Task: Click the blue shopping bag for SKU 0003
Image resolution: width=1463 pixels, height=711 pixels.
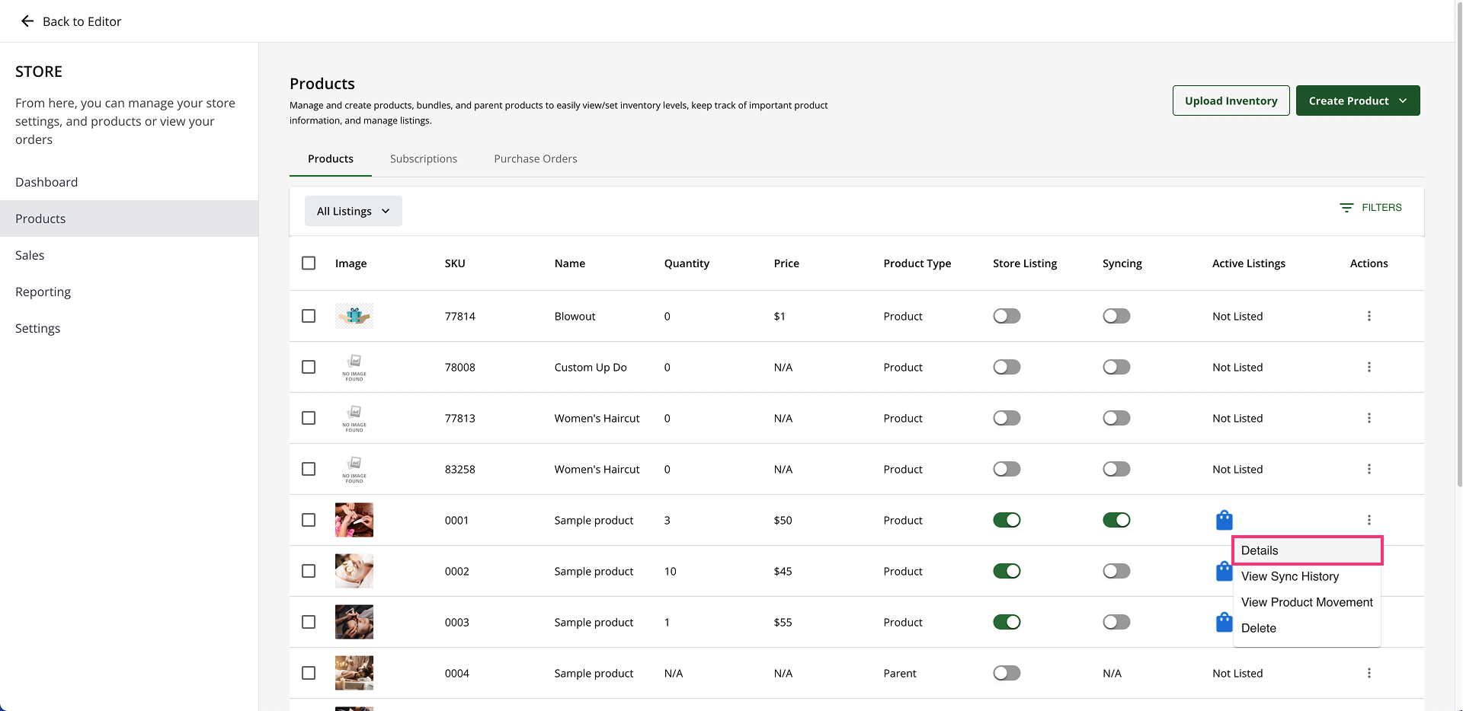Action: coord(1224,622)
